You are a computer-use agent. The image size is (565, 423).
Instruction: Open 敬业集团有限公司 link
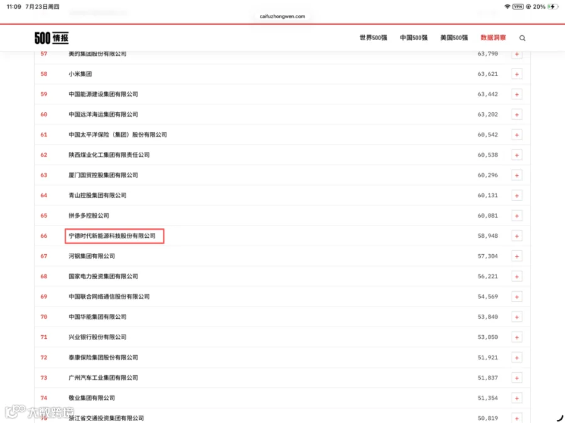point(92,398)
